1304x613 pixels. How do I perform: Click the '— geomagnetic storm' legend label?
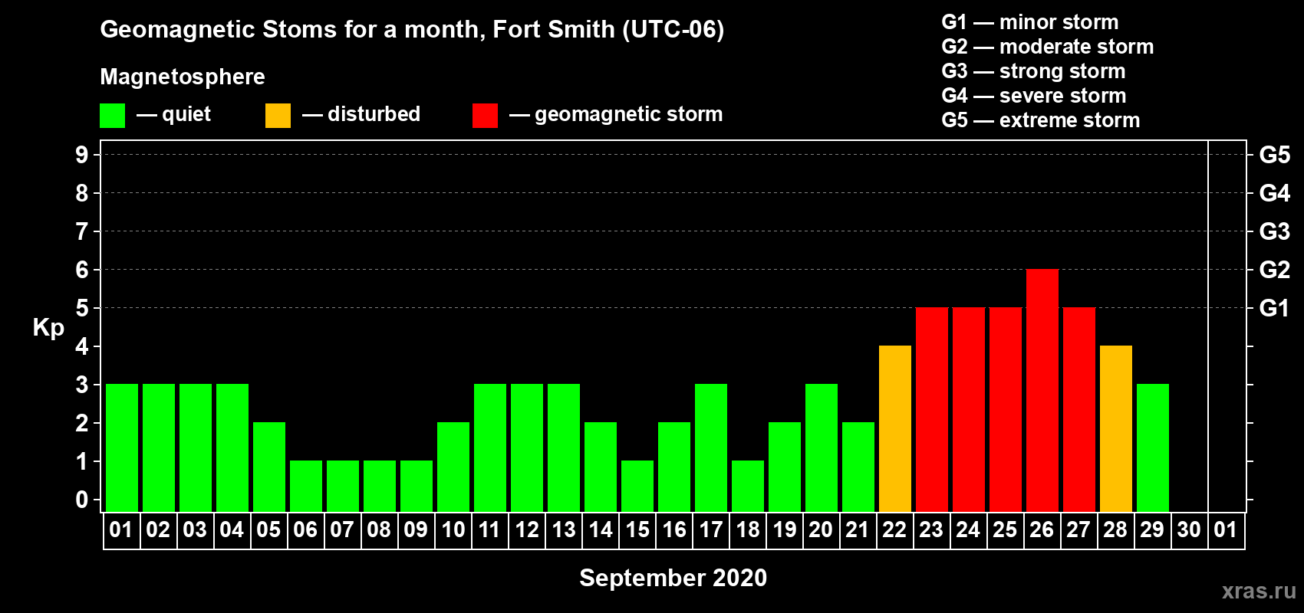pyautogui.click(x=616, y=115)
